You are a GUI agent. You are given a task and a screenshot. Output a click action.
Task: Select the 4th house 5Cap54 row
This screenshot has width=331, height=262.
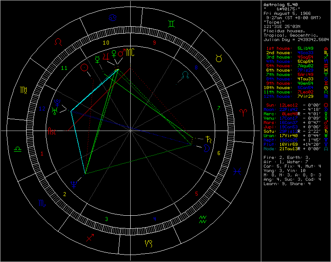point(297,62)
